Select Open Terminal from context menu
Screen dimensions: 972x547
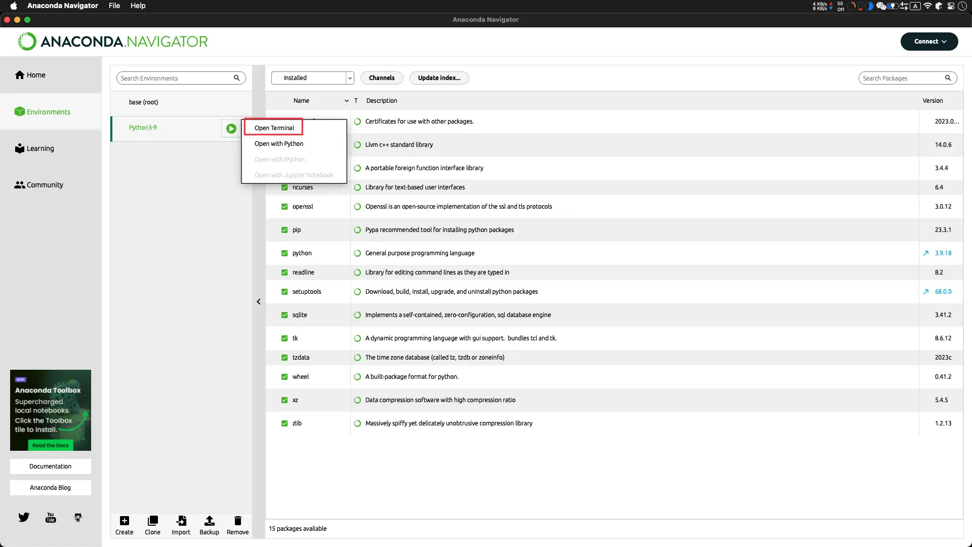[x=274, y=128]
